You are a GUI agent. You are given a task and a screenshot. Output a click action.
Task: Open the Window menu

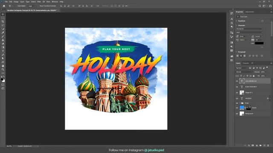55,2
